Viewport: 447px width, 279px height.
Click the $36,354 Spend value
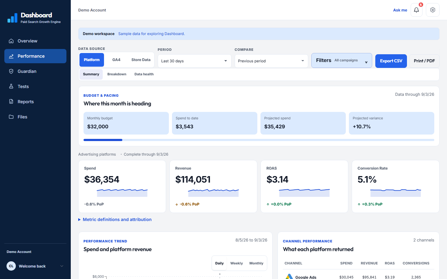coord(102,179)
